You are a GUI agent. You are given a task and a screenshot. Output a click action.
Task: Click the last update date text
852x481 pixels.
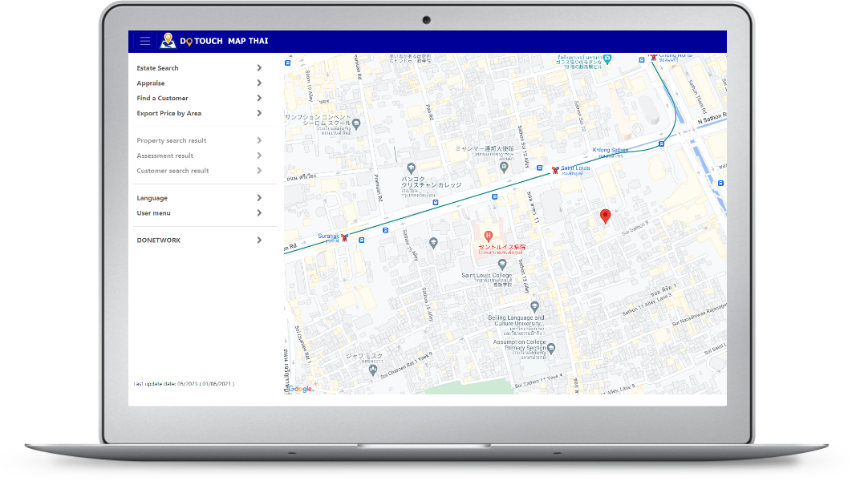[x=185, y=383]
